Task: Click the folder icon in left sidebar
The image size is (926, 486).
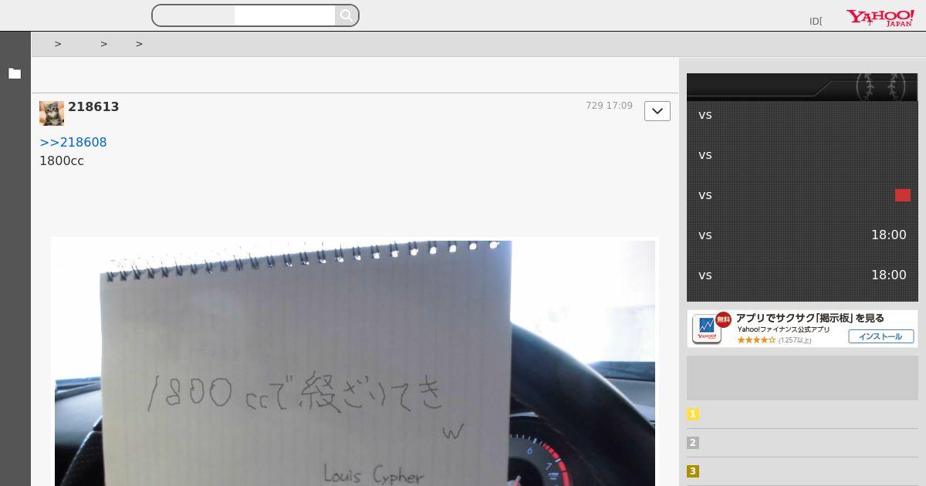Action: 15,74
